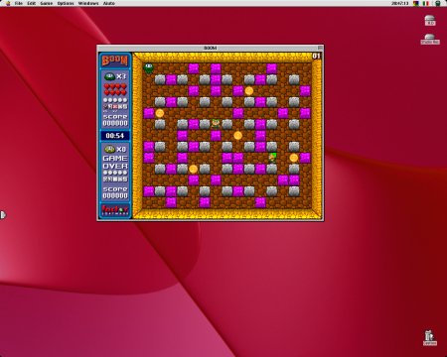The height and width of the screenshot is (357, 447).
Task: Click the dark green player in maze corner
Action: (x=149, y=68)
